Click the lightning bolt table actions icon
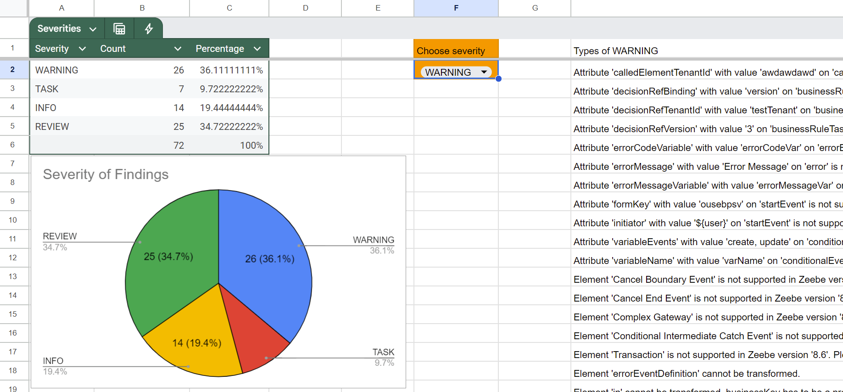Screen dimensions: 843x392 [x=149, y=28]
